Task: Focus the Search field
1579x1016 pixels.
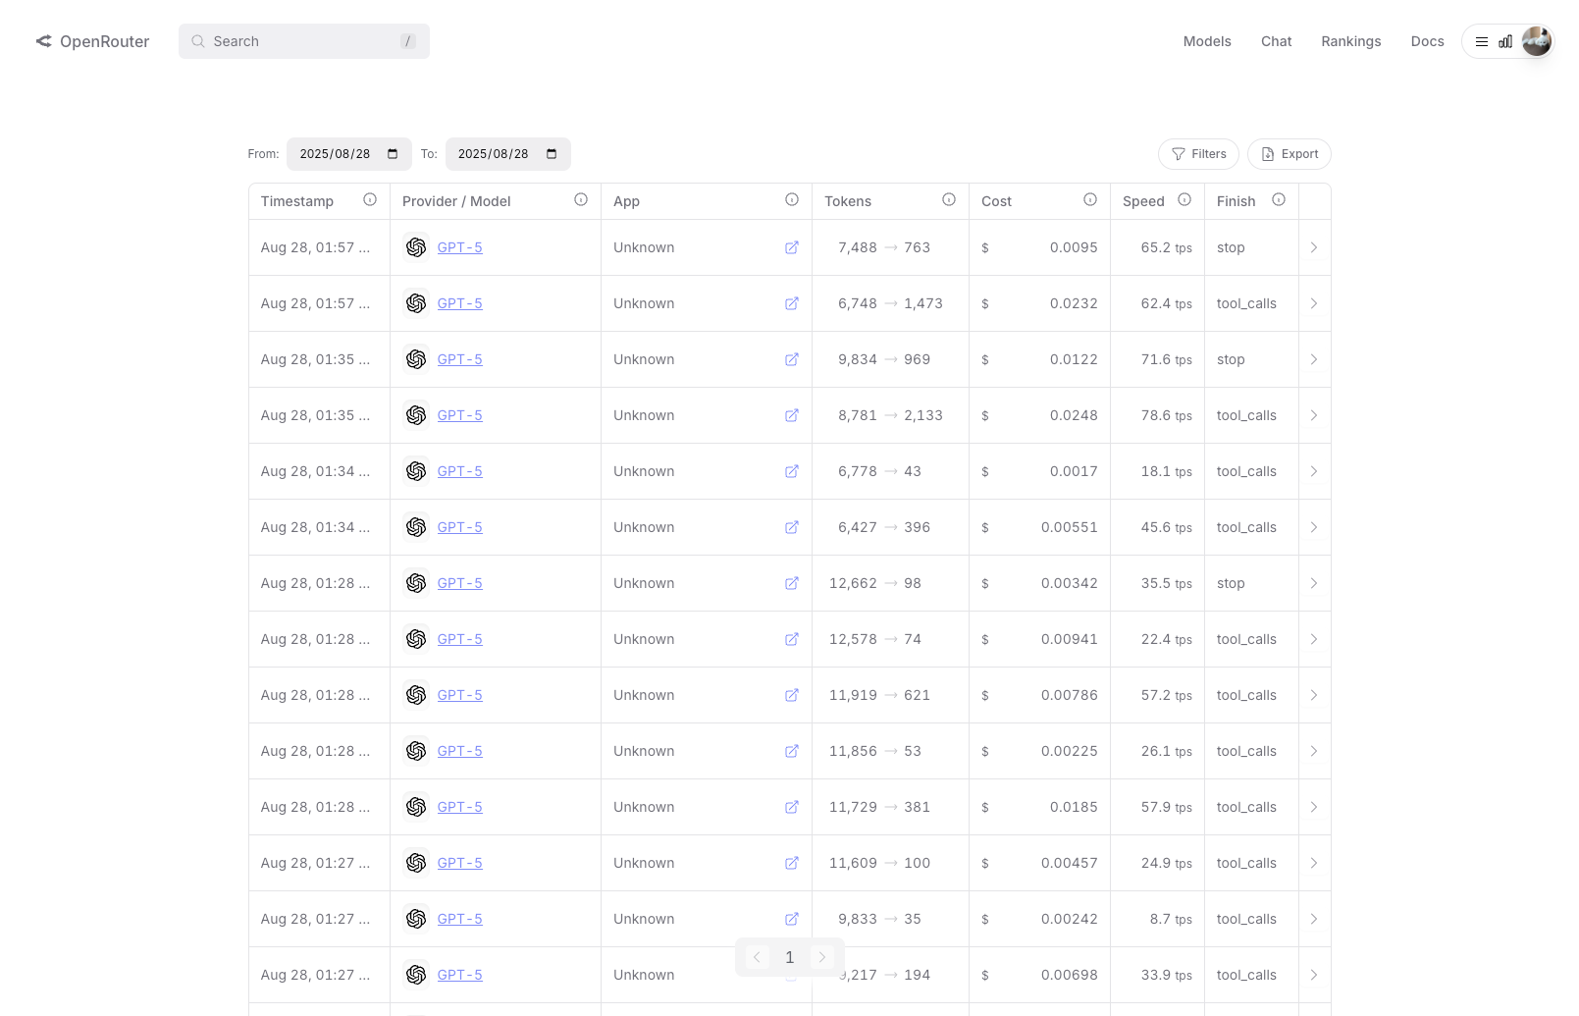Action: click(304, 41)
